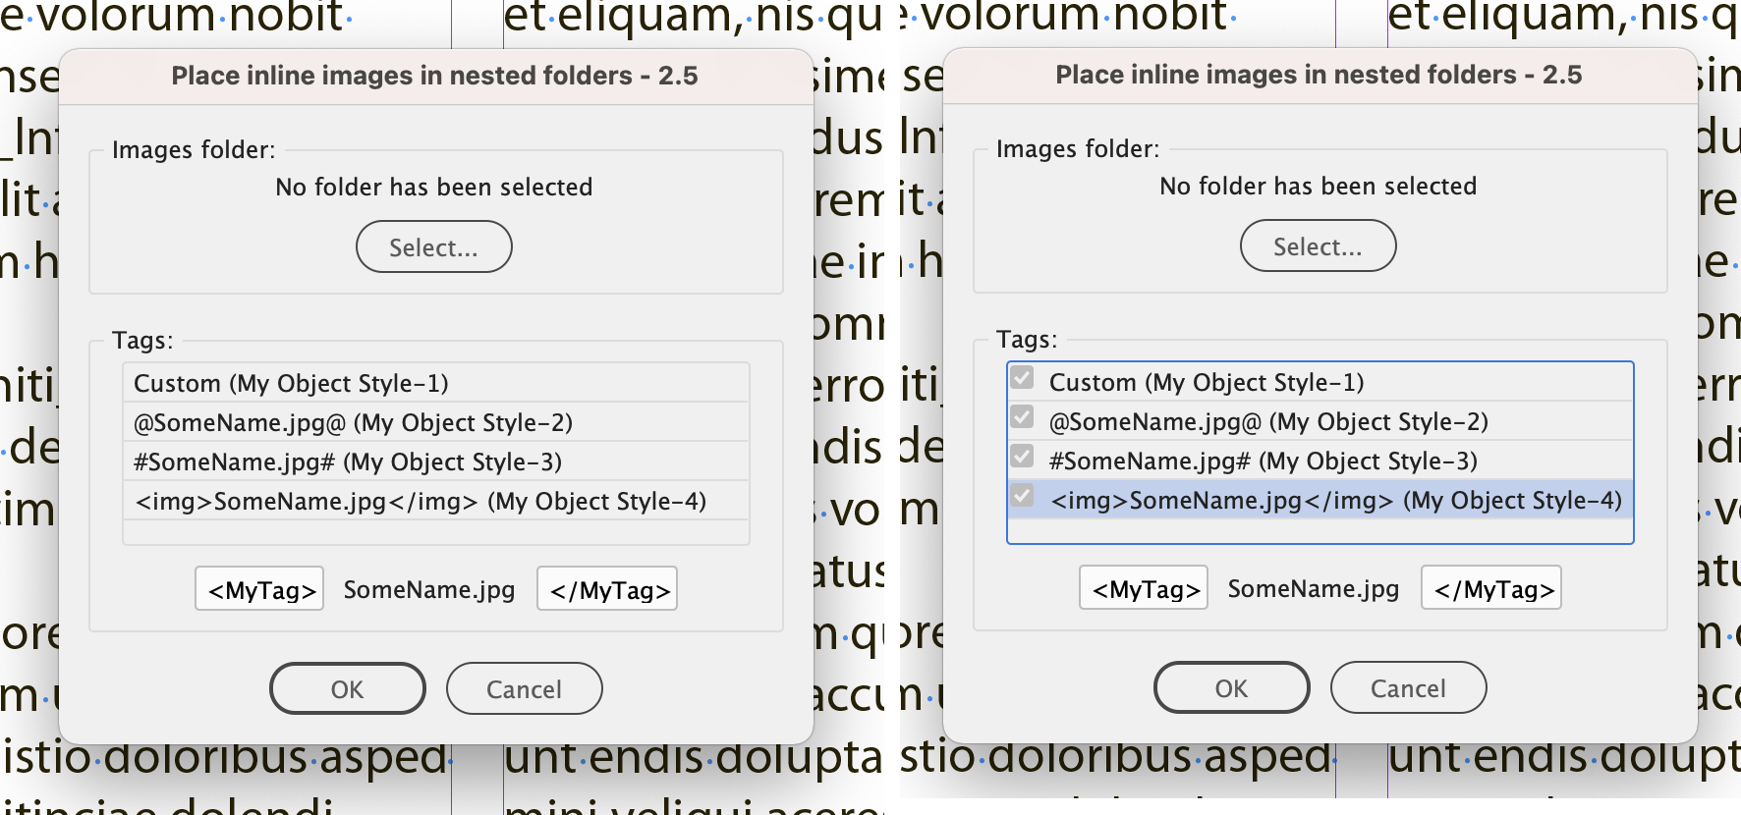The height and width of the screenshot is (815, 1741).
Task: Click the </MyTag> closing tag field, left dialog
Action: [x=608, y=590]
